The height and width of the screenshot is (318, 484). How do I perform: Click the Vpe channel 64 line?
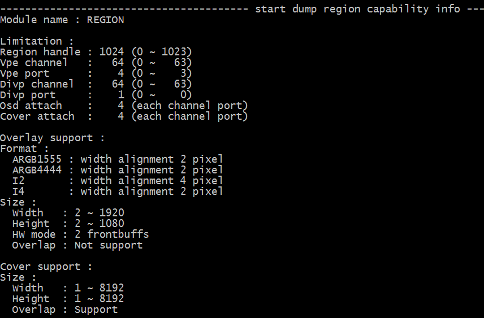coord(96,63)
